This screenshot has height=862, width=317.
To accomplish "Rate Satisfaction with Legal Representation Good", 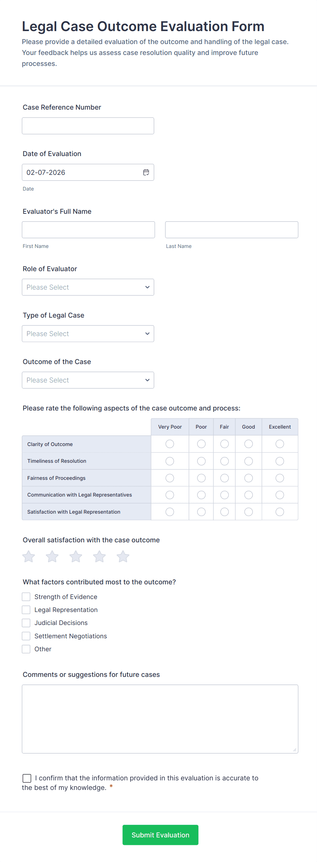I will (248, 512).
